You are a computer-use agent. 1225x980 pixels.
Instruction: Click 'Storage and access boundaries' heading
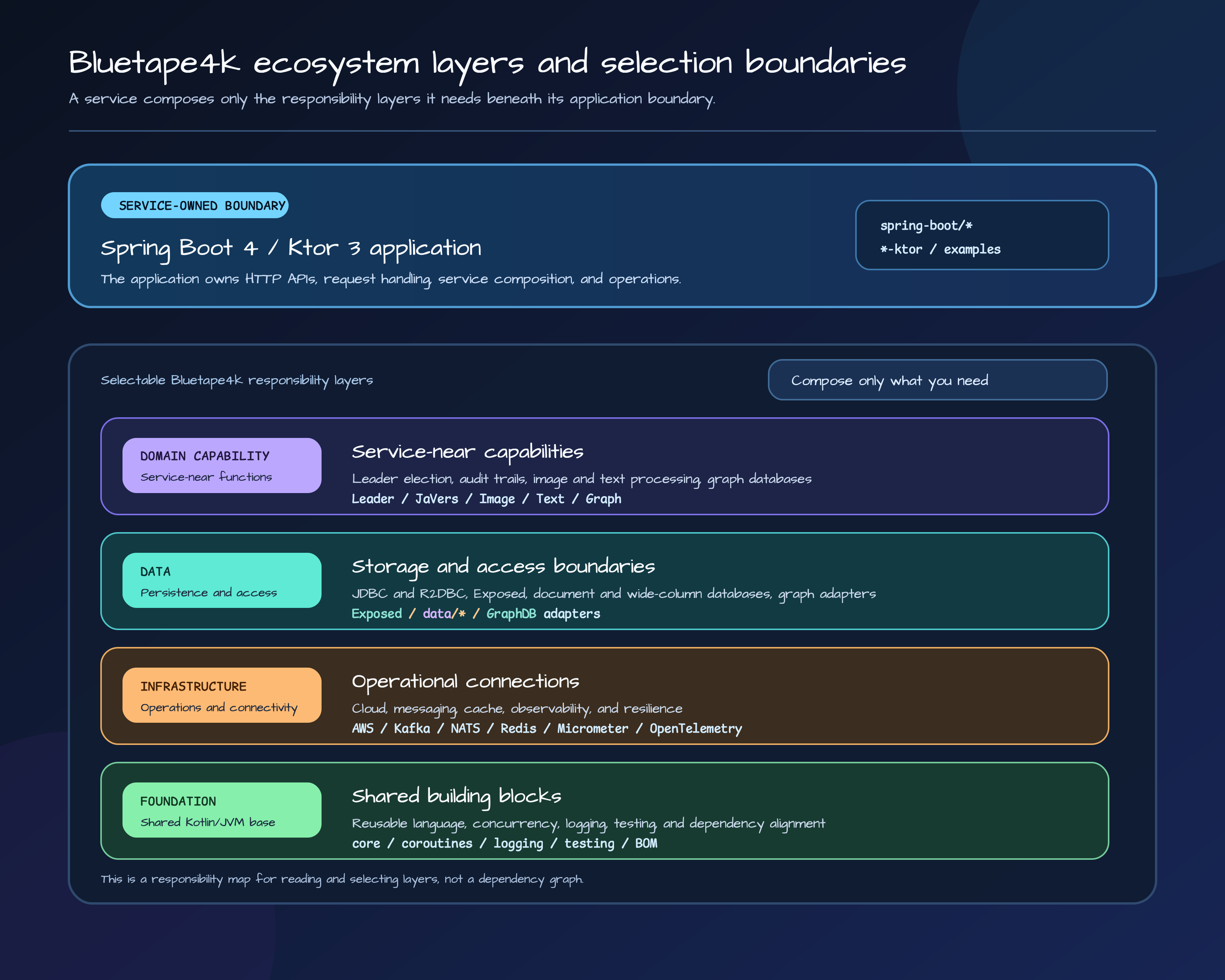pos(503,567)
